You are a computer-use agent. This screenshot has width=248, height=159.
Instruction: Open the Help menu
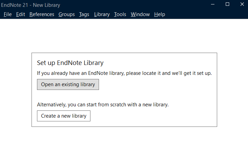[159, 14]
